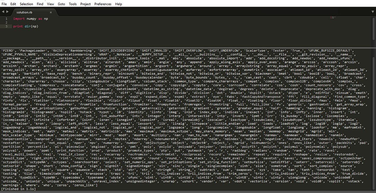Open the Edit menu
Viewport: 376px width, 193px height.
pyautogui.click(x=13, y=4)
